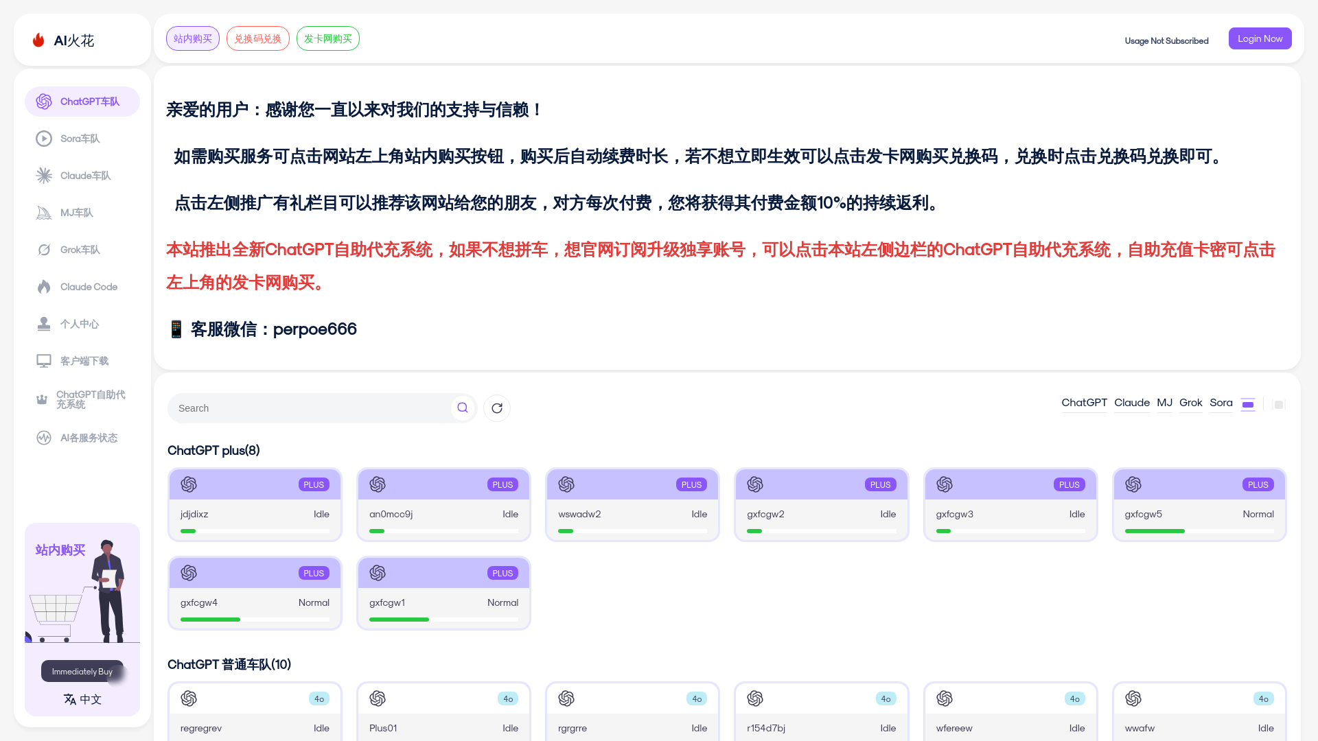Click the 站内购买 button in the top bar
Viewport: 1318px width, 741px height.
pyautogui.click(x=193, y=38)
